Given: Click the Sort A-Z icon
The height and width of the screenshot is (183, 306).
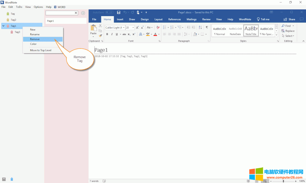Looking at the screenshot, I should tap(200, 27).
